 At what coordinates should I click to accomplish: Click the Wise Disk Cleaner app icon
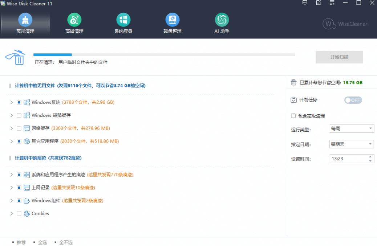point(3,3)
